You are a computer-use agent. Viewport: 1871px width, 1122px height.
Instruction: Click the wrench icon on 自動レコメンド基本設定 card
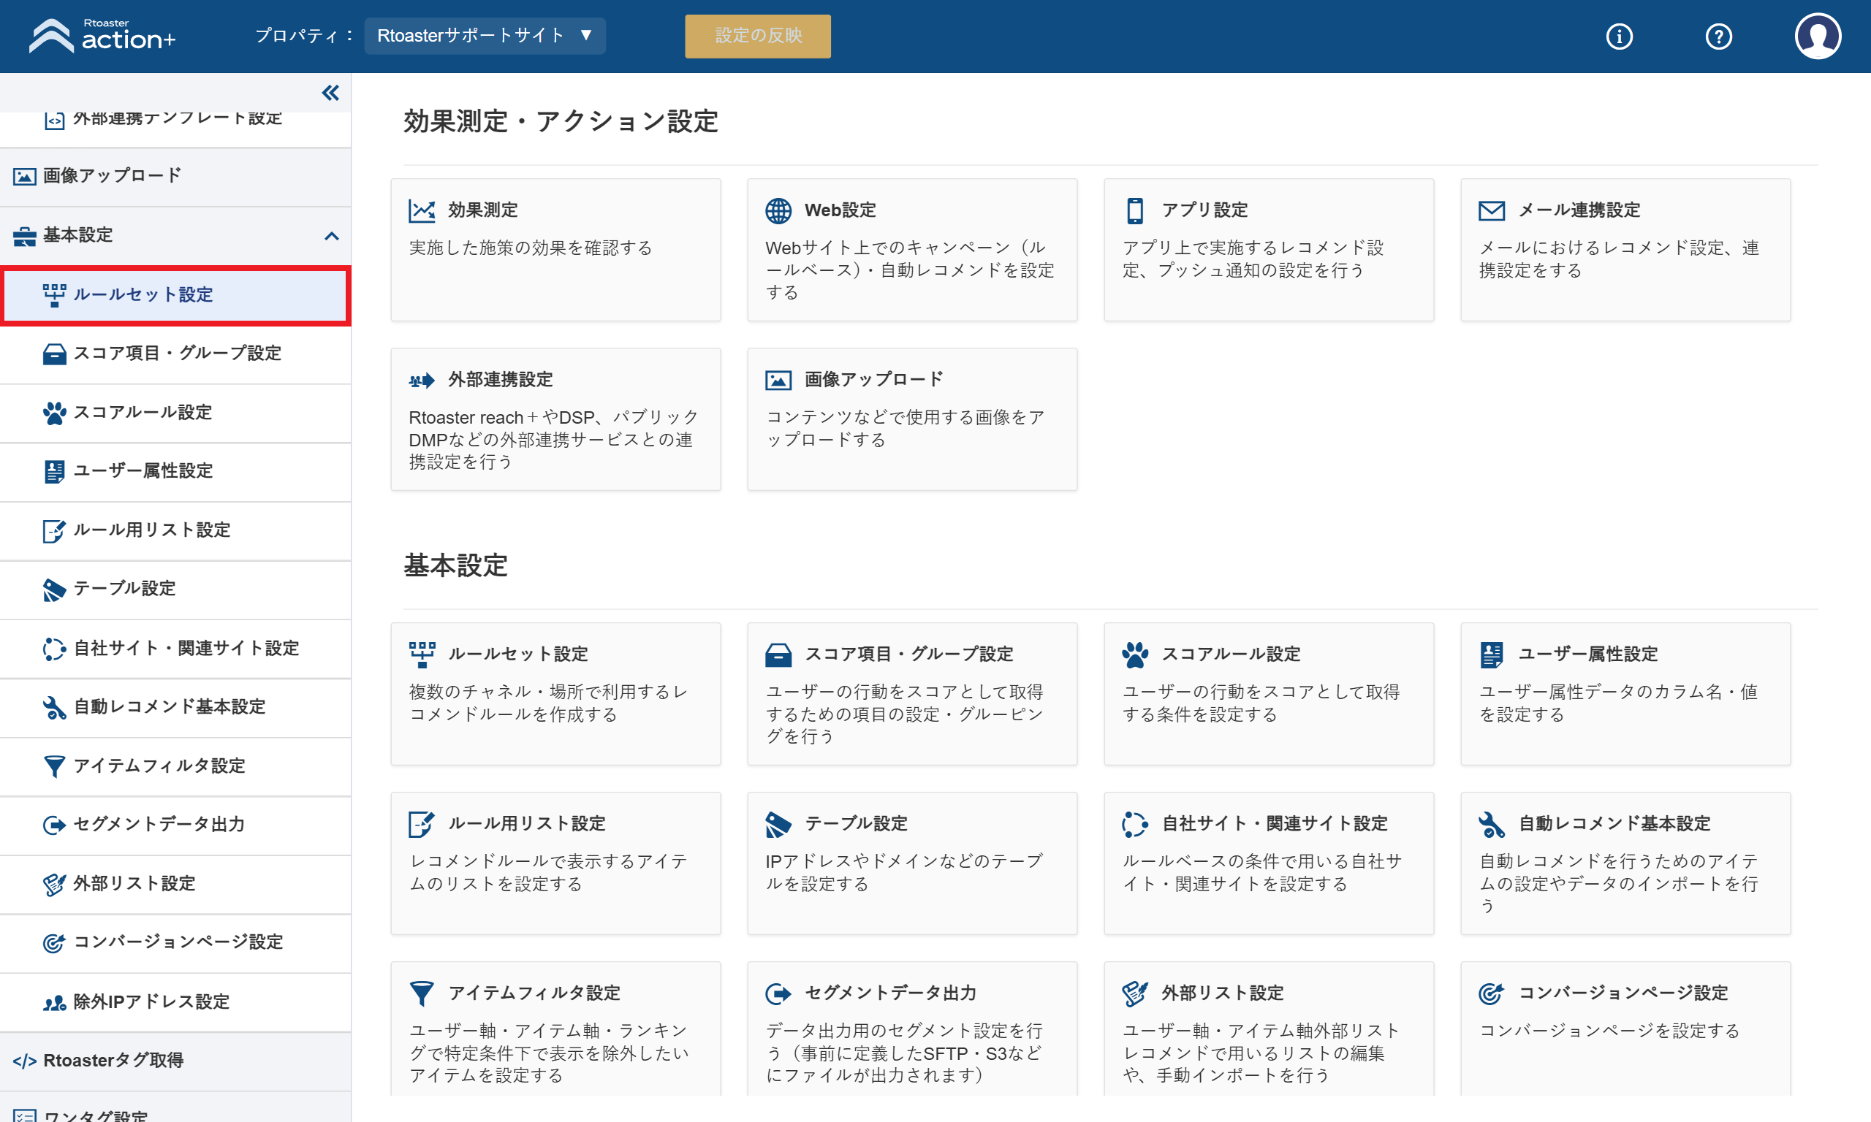(x=1492, y=824)
